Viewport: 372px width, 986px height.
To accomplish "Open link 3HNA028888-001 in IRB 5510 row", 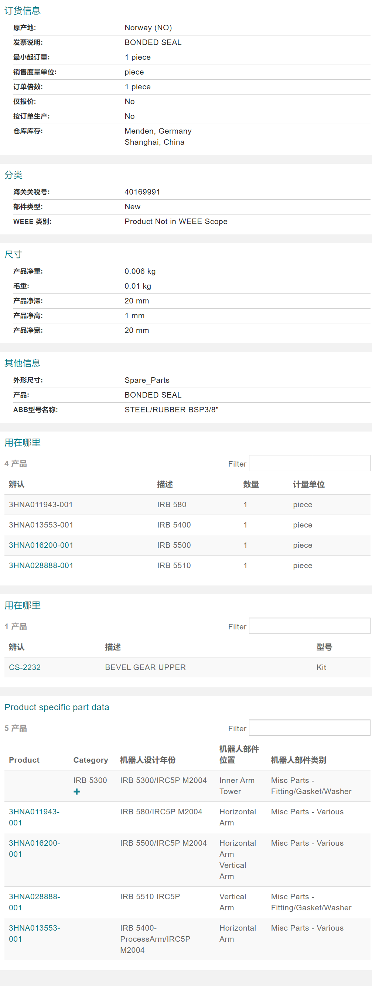I will (x=41, y=565).
